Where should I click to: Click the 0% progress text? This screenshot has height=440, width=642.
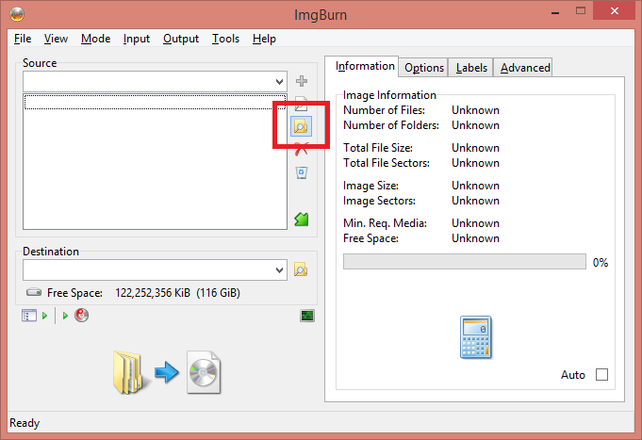click(x=601, y=262)
